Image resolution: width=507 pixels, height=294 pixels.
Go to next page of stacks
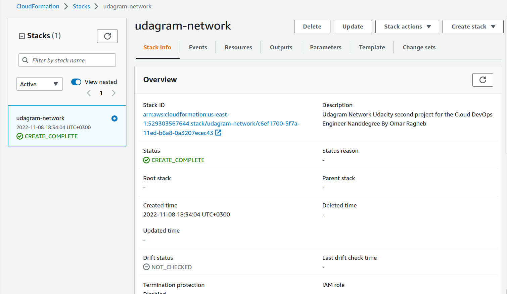click(113, 93)
